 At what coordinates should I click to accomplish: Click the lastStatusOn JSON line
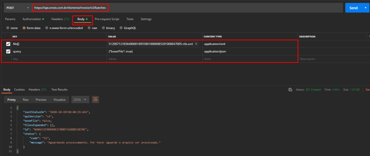[x=57, y=112]
